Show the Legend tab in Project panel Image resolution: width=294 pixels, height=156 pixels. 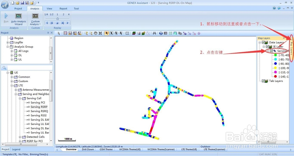coord(16,150)
